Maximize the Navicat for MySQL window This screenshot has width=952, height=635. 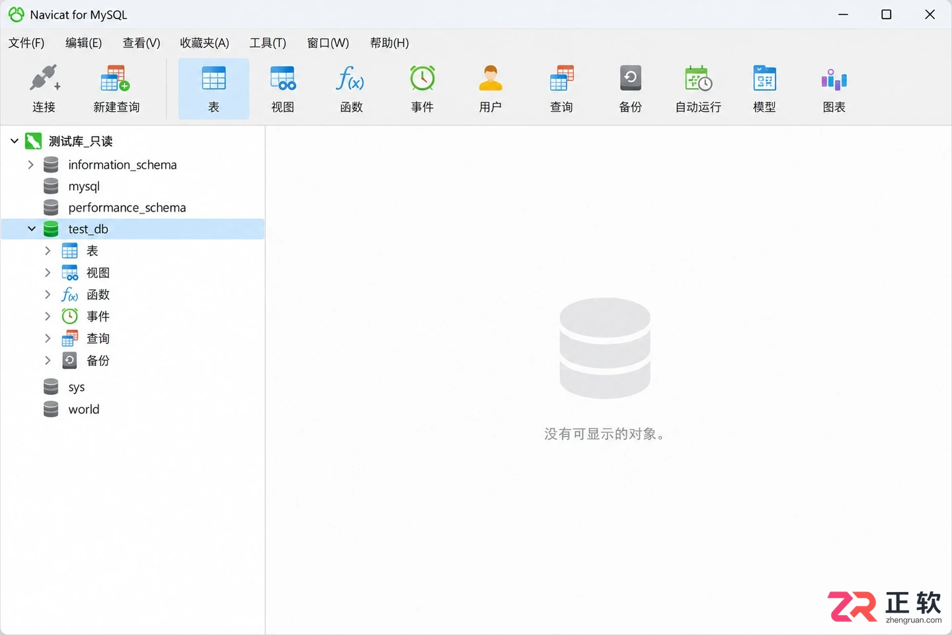pos(887,15)
